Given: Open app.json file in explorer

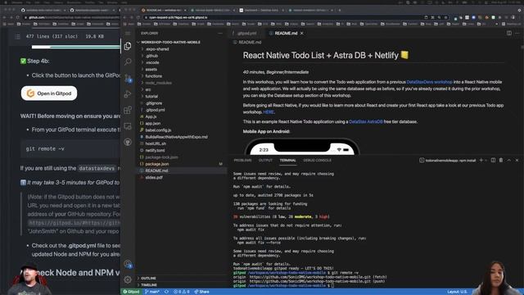Looking at the screenshot, I should pos(153,124).
